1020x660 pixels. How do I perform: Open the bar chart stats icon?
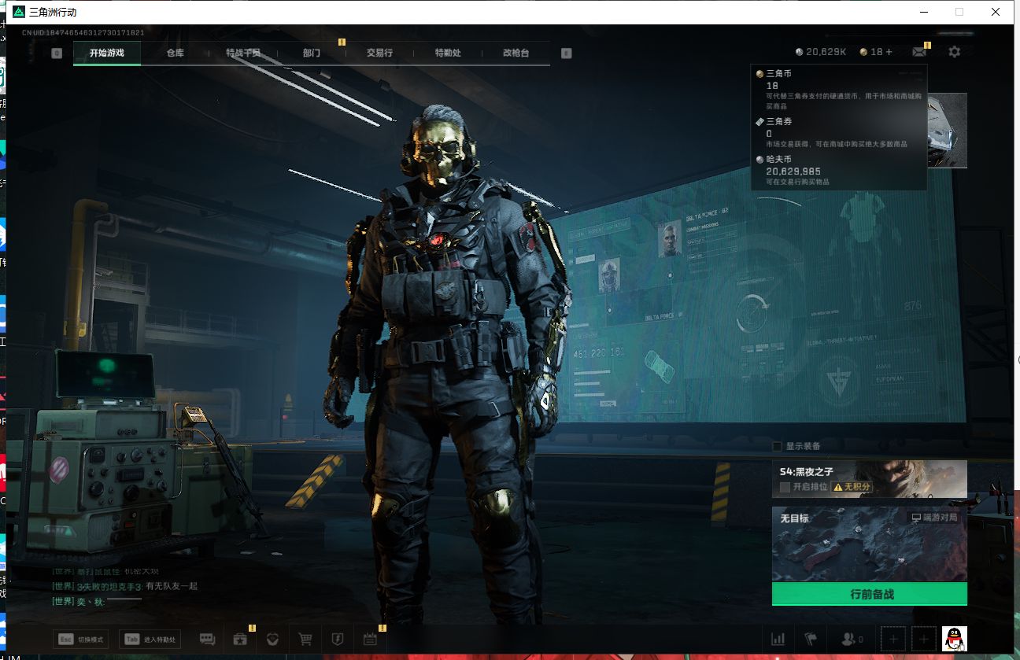[x=778, y=639]
